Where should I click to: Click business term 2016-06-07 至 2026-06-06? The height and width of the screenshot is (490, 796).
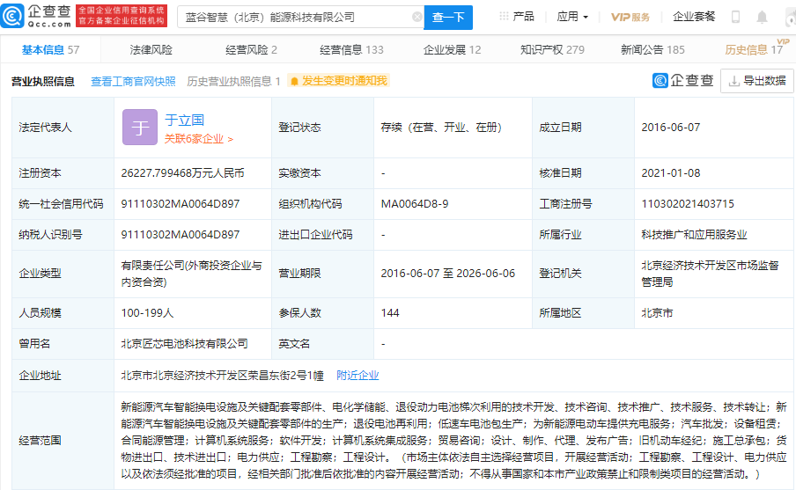pyautogui.click(x=447, y=274)
